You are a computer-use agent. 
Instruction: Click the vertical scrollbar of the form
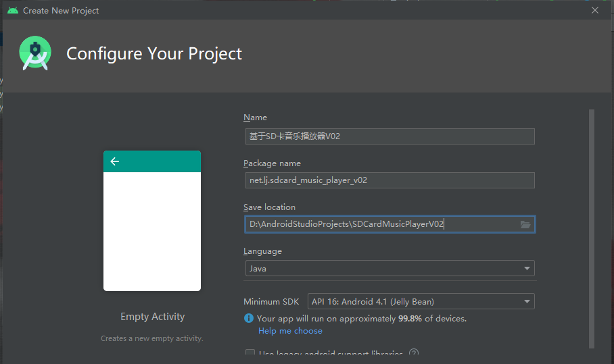click(x=592, y=229)
